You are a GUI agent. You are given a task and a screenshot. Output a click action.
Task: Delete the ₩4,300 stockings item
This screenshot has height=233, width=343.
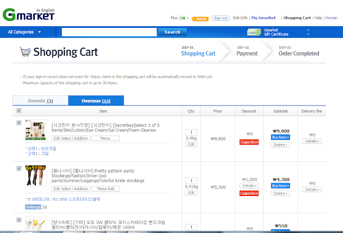[x=280, y=193]
